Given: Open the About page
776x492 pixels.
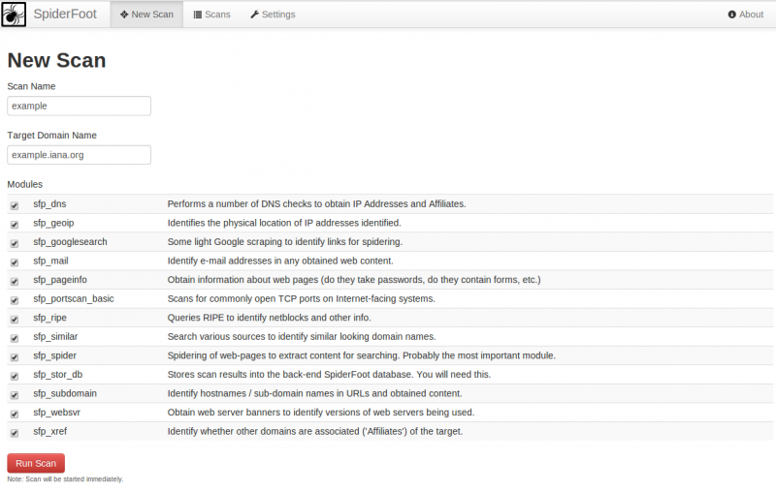Looking at the screenshot, I should click(745, 15).
